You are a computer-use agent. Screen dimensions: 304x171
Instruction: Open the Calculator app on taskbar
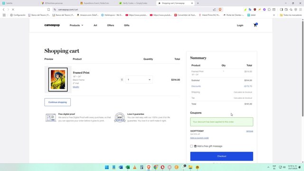[142, 167]
